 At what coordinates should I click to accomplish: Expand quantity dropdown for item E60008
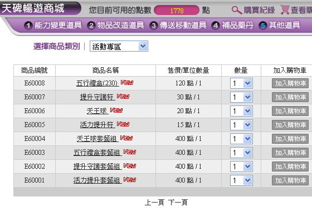tap(241, 83)
